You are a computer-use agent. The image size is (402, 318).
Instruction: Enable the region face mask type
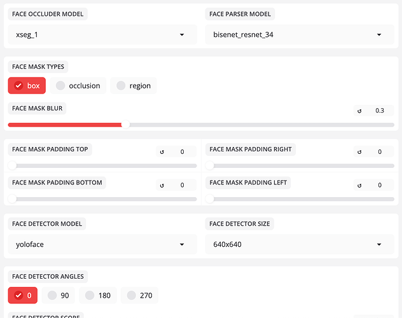[134, 86]
